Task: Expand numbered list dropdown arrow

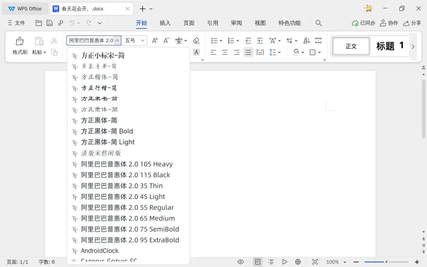Action: click(238, 41)
